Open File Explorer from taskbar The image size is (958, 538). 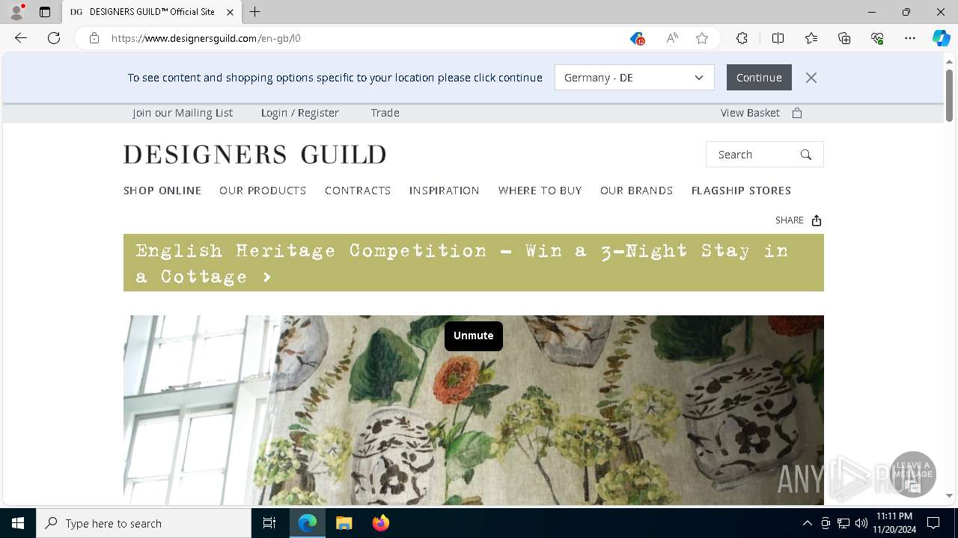[344, 523]
